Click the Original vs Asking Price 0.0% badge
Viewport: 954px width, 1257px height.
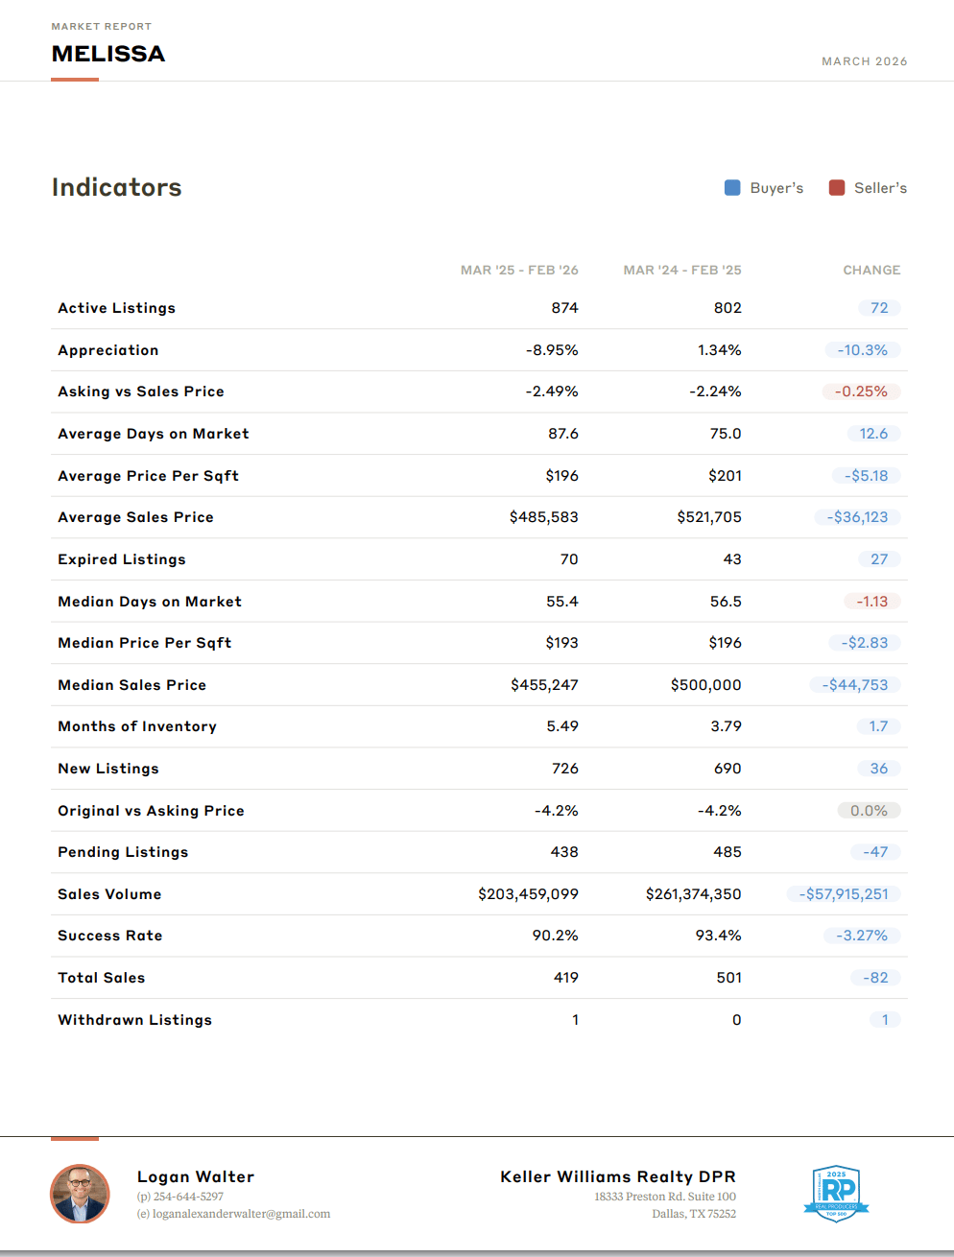[869, 811]
